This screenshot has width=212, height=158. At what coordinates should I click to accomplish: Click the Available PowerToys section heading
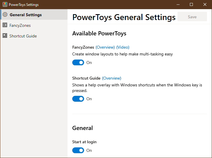[99, 34]
